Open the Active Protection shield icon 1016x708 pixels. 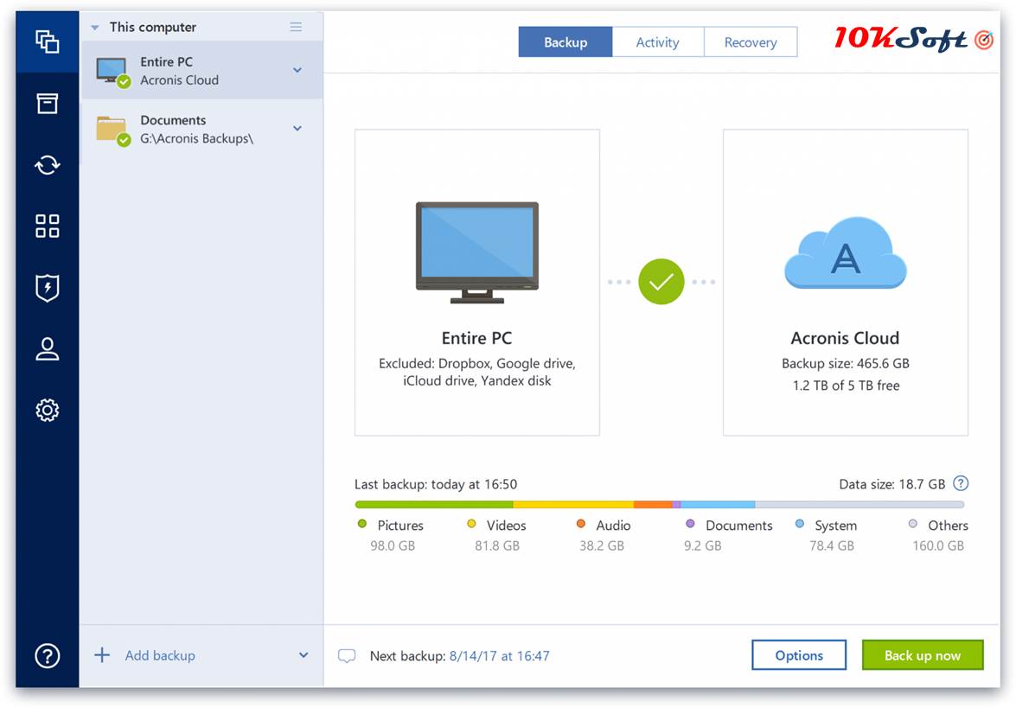point(48,288)
